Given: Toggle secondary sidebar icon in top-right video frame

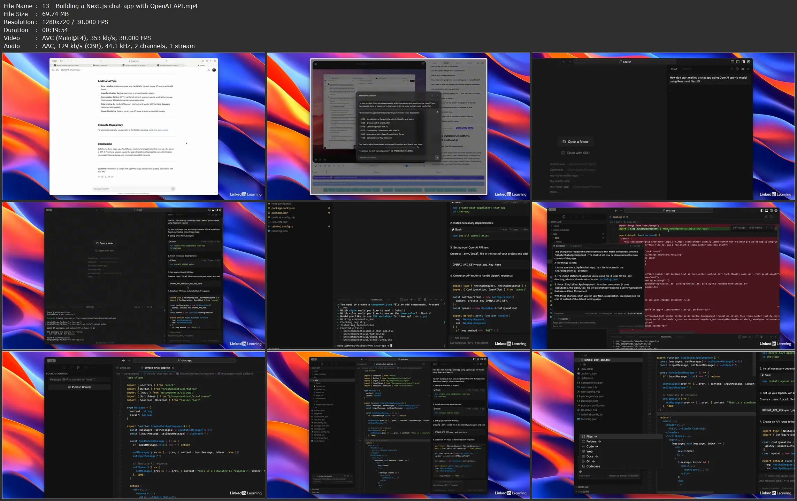Looking at the screenshot, I should click(x=743, y=62).
